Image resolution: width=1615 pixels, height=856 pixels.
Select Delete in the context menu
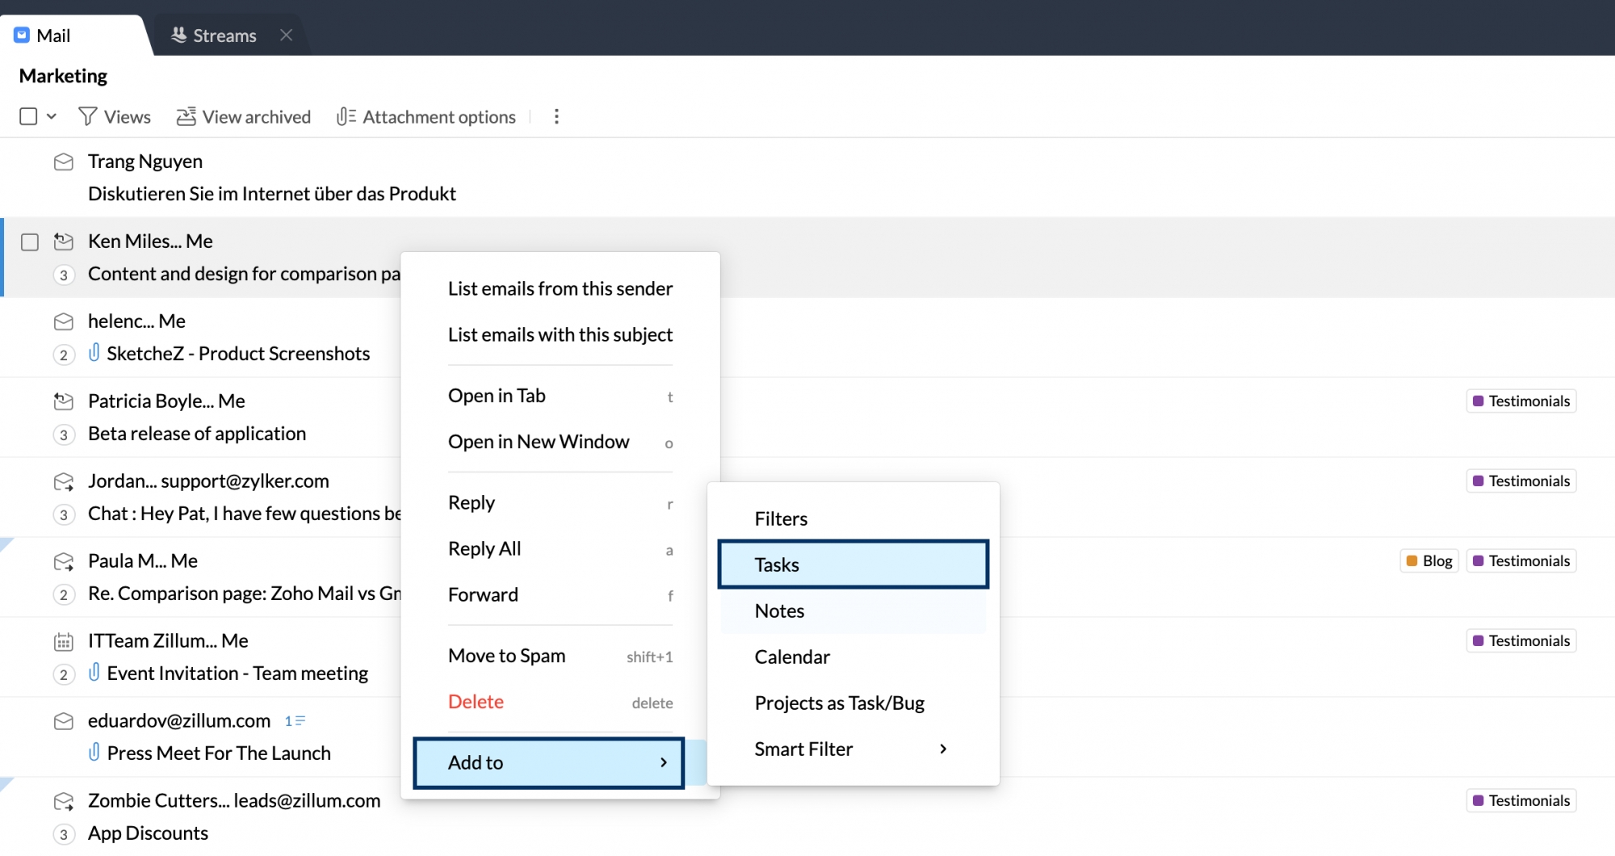(476, 703)
